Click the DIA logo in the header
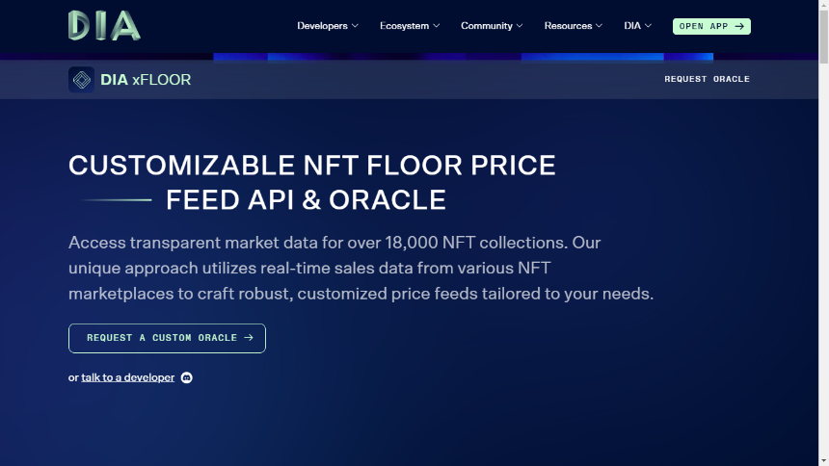The image size is (829, 466). (104, 25)
